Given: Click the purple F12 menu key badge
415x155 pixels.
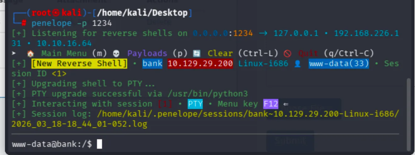Looking at the screenshot, I should click(x=270, y=104).
